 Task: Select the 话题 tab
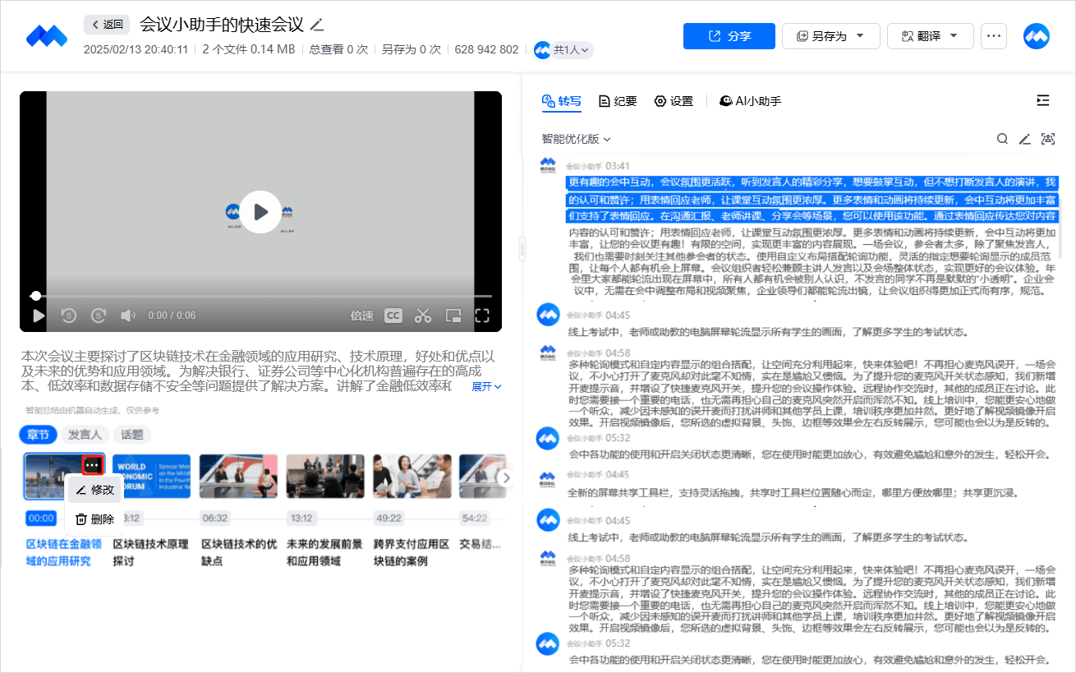point(132,435)
